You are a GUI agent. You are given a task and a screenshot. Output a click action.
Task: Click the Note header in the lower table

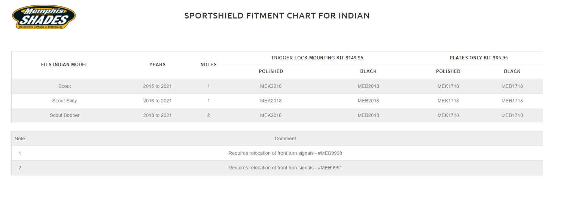[x=20, y=138]
